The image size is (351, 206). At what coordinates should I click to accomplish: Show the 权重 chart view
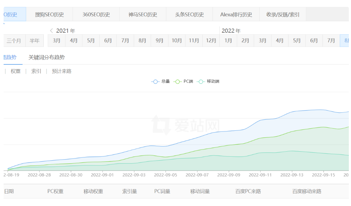(x=16, y=71)
